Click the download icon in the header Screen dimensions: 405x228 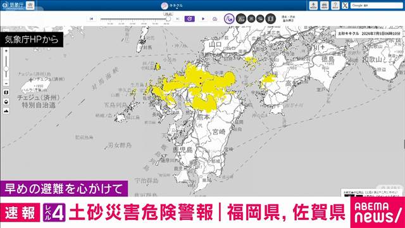point(313,5)
